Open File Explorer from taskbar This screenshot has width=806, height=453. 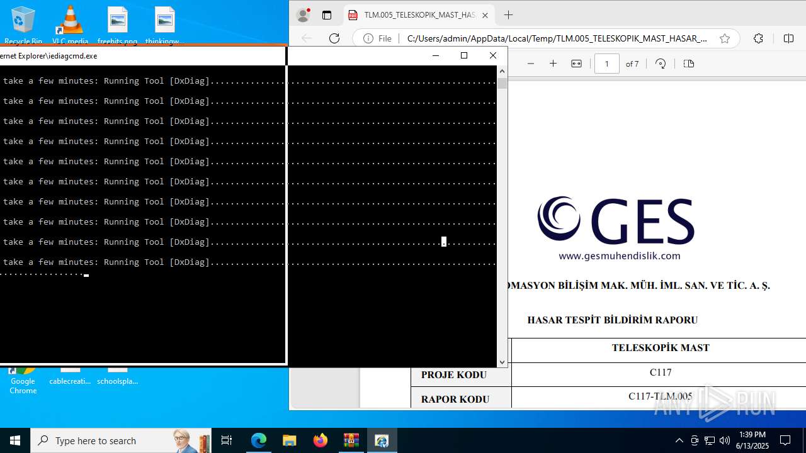point(289,440)
